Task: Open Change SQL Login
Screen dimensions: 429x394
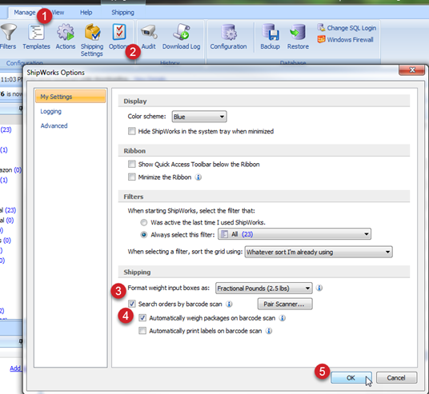Action: 347,28
